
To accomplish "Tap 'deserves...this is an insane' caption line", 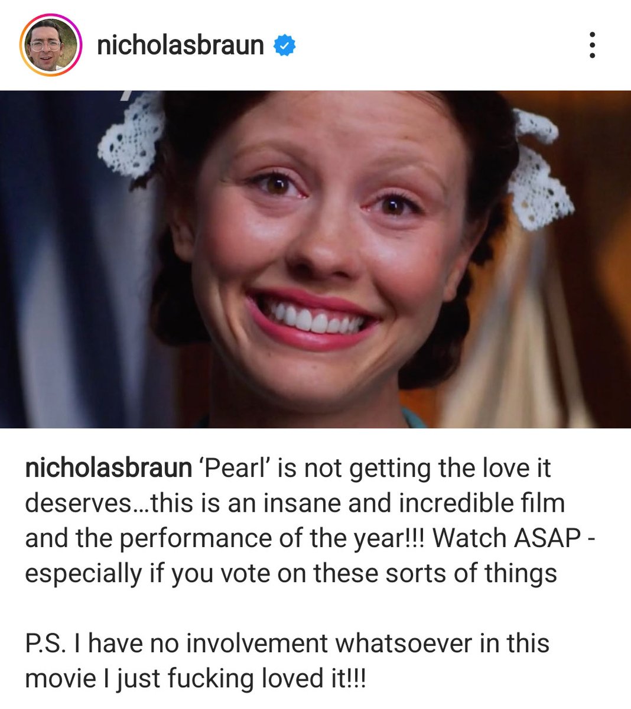I will tap(295, 503).
